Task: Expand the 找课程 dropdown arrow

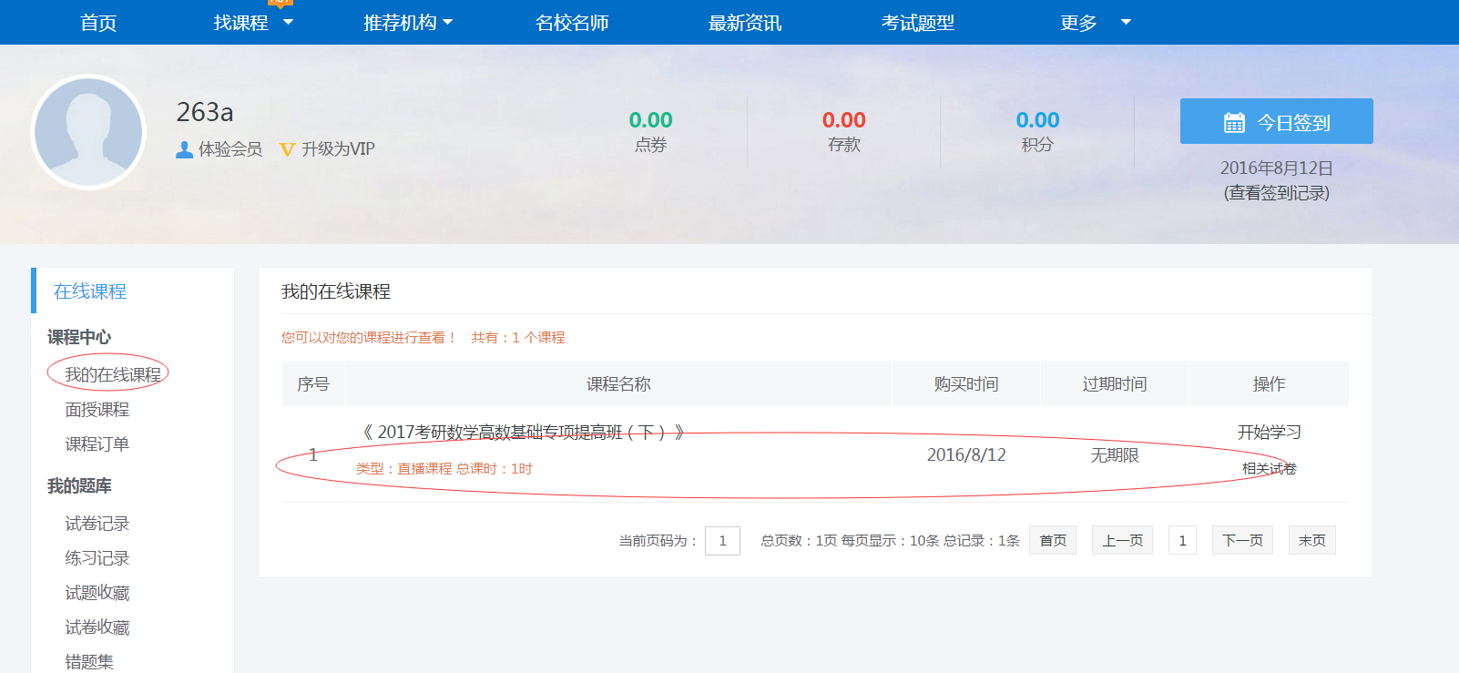Action: pos(289,22)
